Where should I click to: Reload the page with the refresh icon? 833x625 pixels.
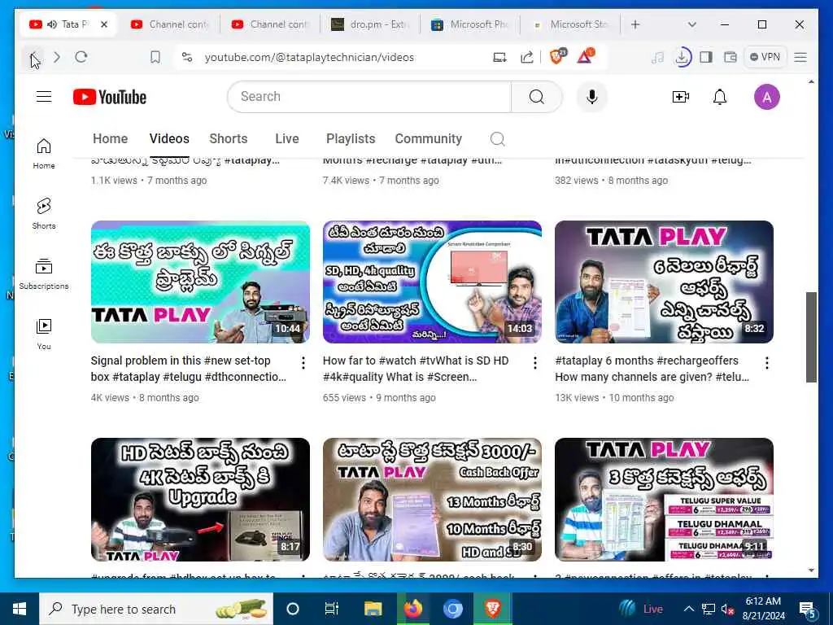tap(81, 57)
